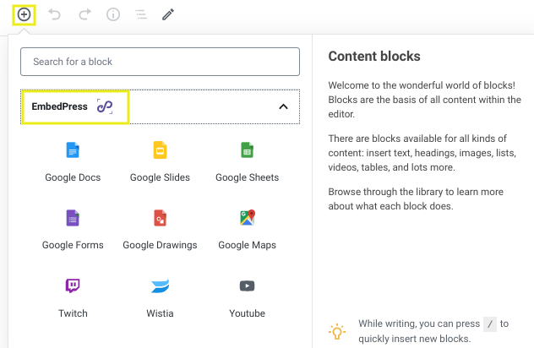Insert the Google Sheets block

[247, 162]
